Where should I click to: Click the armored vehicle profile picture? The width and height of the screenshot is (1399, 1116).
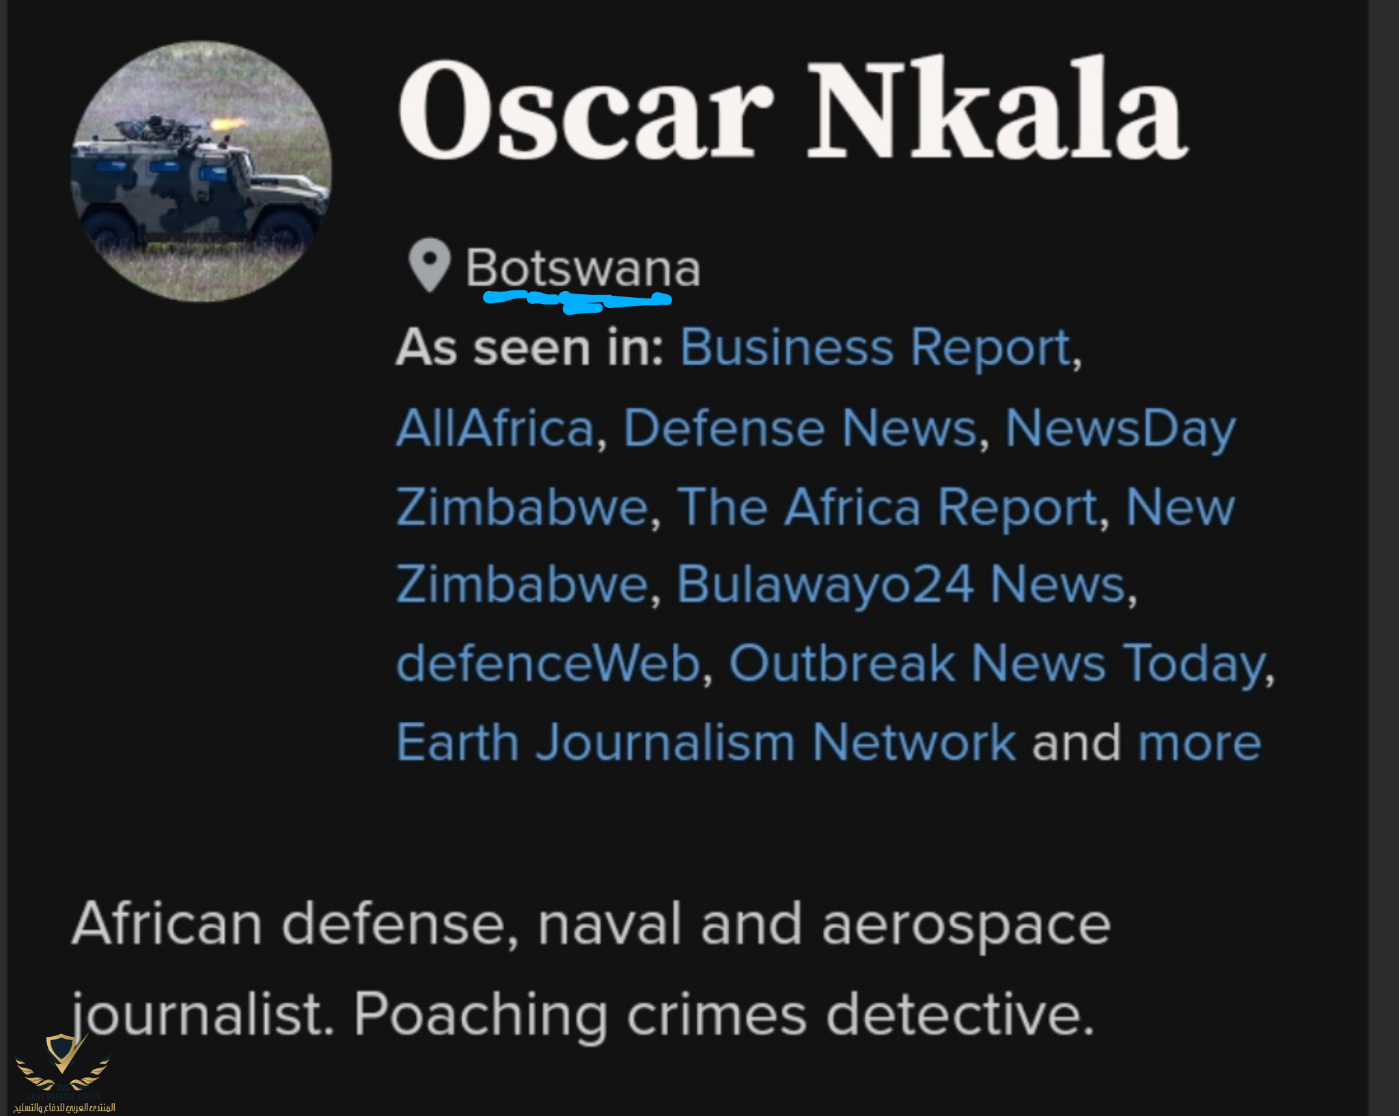[201, 171]
